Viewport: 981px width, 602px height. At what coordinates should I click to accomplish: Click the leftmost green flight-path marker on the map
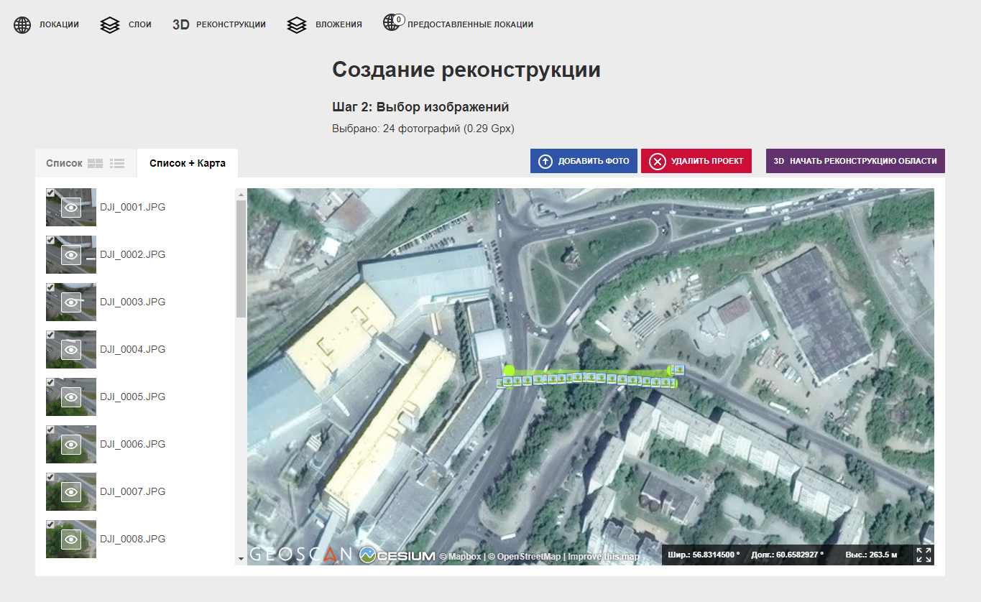tap(509, 371)
